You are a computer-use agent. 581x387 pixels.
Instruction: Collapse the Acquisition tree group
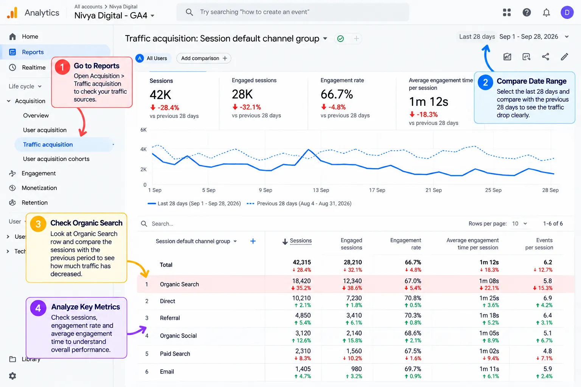9,101
